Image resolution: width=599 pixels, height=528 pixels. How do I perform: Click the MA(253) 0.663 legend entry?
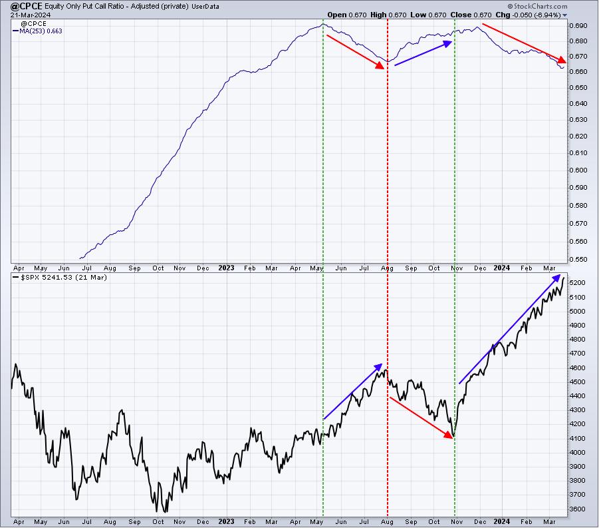pos(41,31)
